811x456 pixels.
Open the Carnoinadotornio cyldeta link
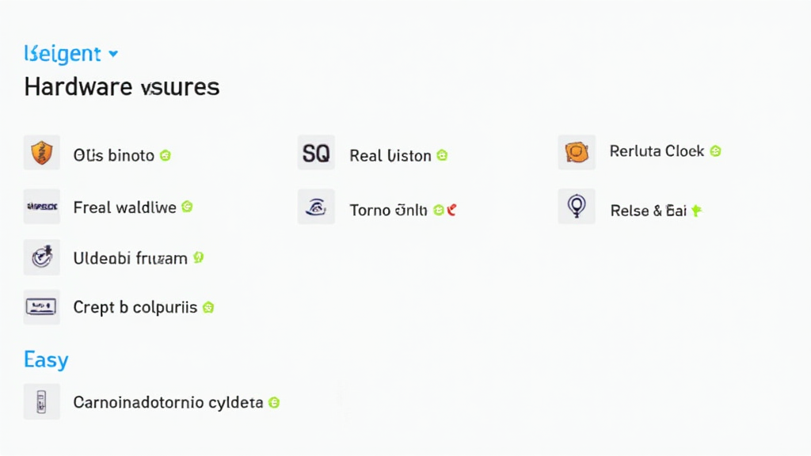168,402
